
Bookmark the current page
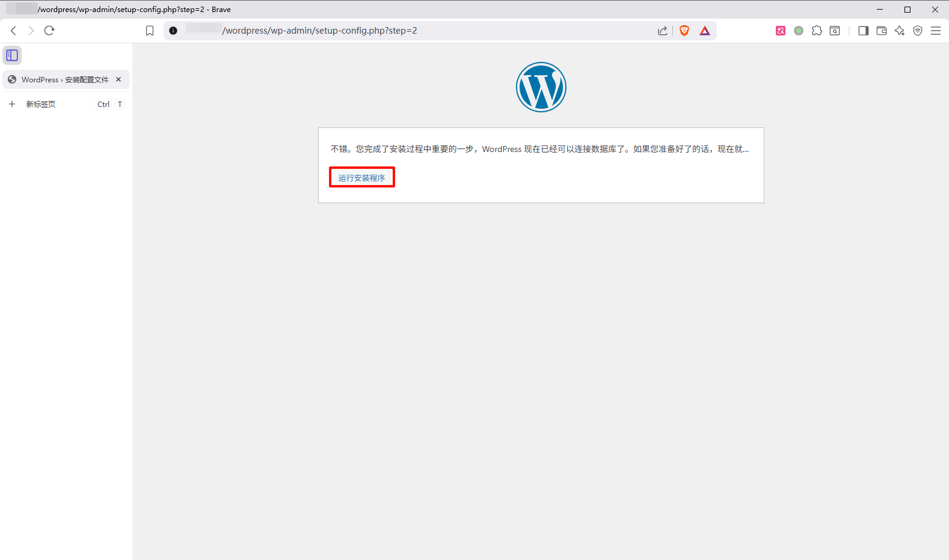[x=150, y=31]
